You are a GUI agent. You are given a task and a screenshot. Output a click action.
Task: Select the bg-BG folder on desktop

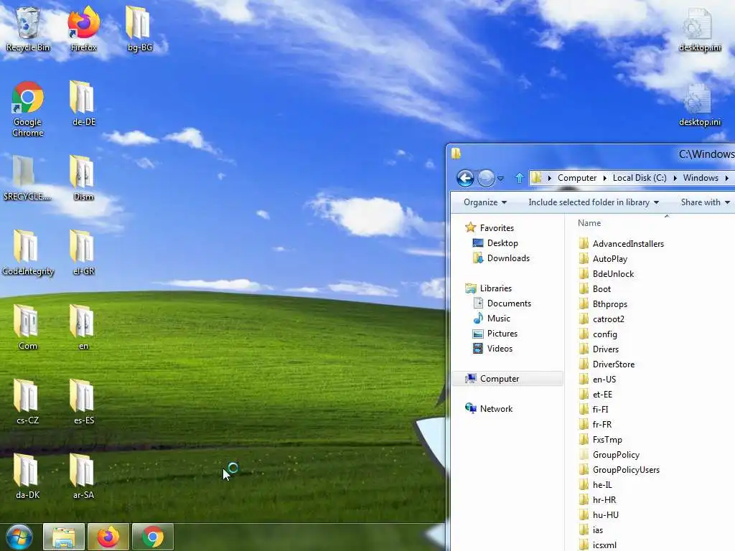pyautogui.click(x=139, y=29)
